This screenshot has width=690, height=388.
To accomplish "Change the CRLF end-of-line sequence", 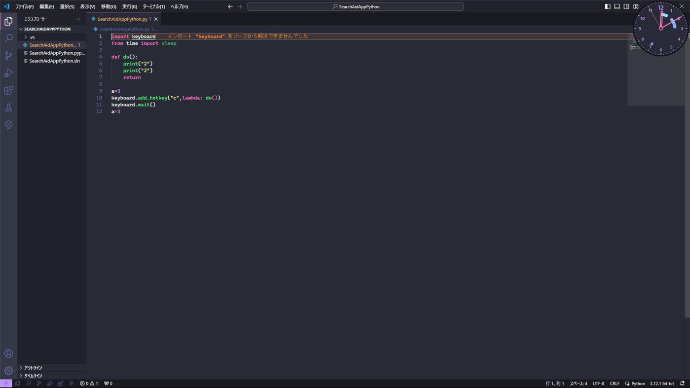I will click(x=615, y=384).
